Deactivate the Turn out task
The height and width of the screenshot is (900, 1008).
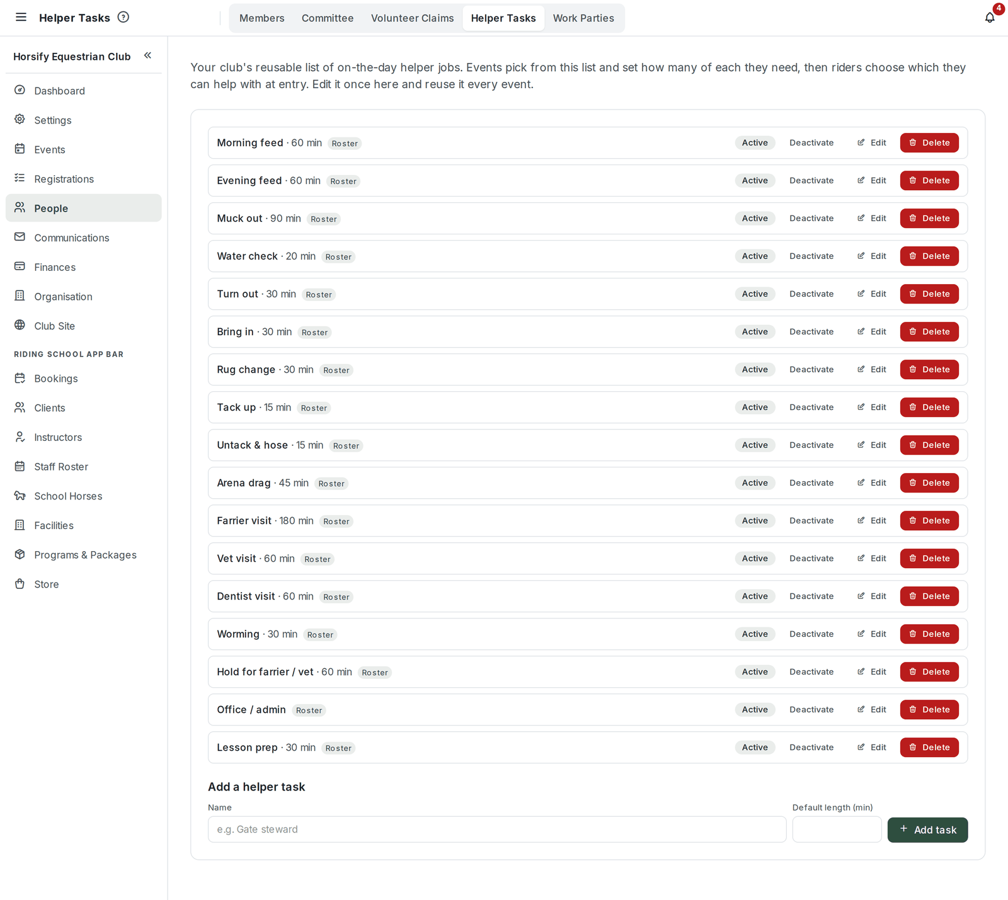[x=811, y=294]
